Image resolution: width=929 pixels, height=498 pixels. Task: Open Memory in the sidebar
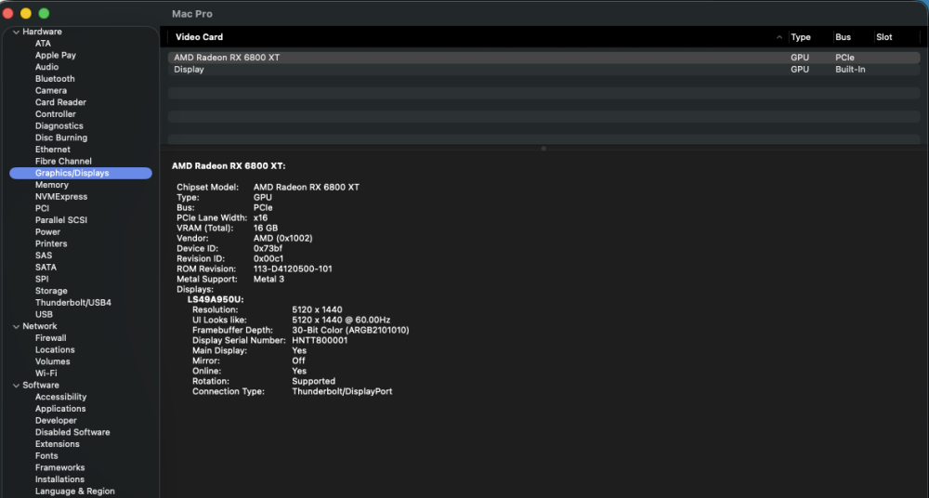click(51, 185)
